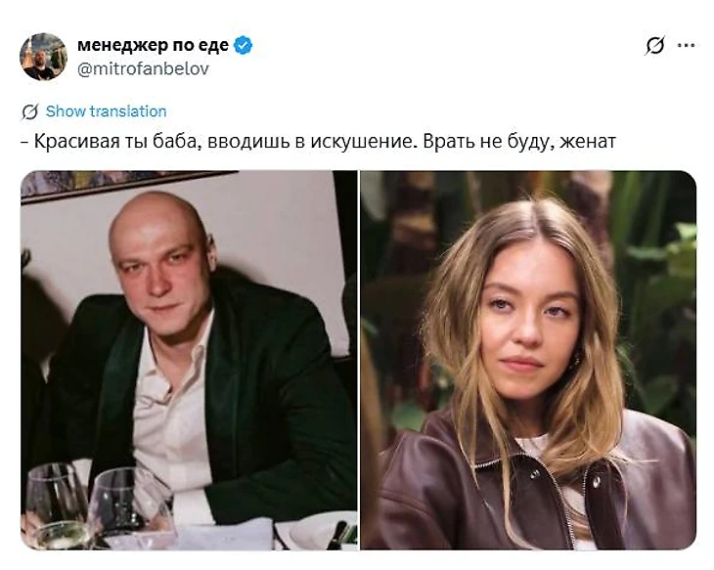
Task: Open the left photo of the bald man
Action: pyautogui.click(x=189, y=360)
